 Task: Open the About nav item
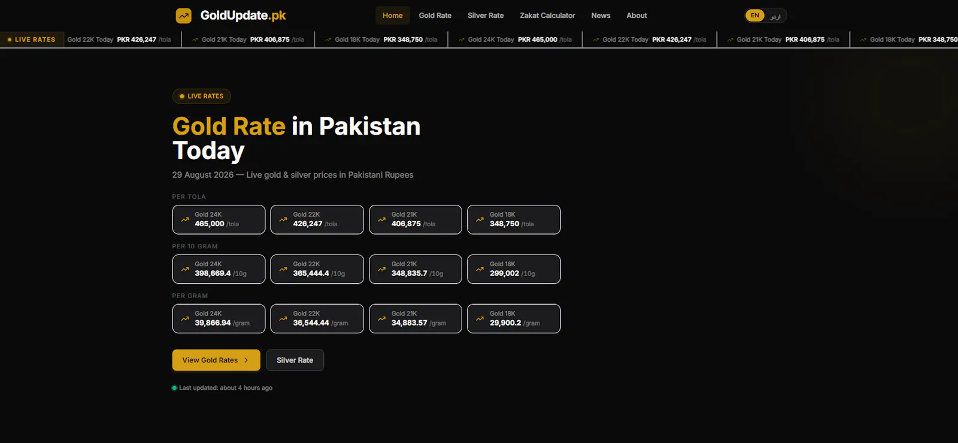(636, 16)
